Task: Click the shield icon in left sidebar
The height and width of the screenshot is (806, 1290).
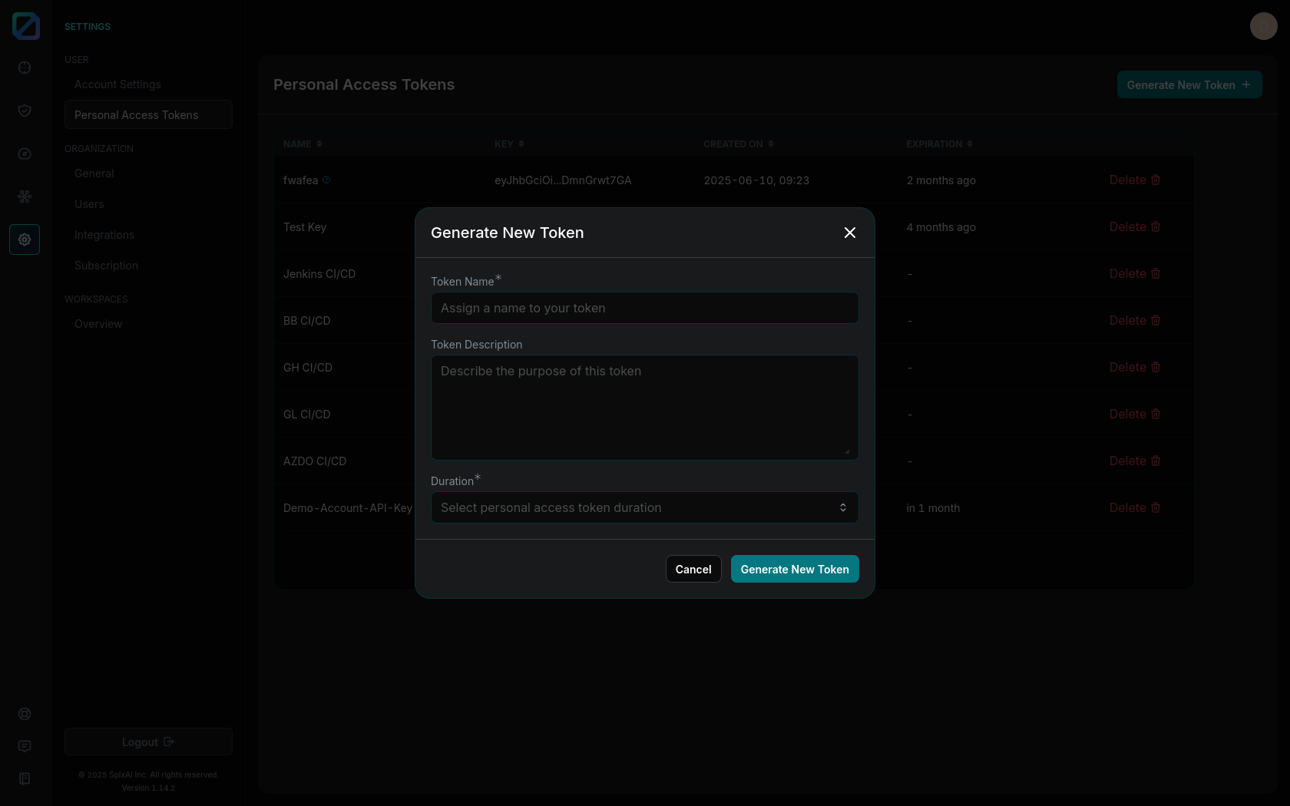Action: (25, 111)
